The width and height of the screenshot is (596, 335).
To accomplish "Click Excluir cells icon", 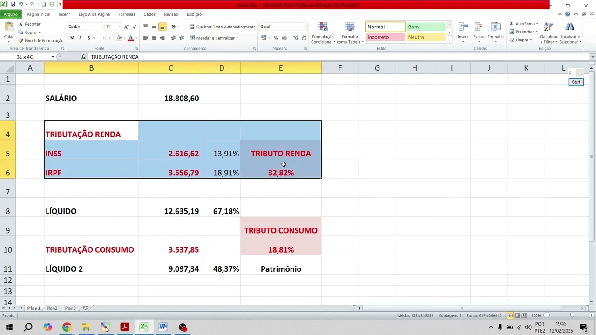I will pyautogui.click(x=479, y=27).
